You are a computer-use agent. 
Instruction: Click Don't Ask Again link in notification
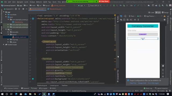[x=153, y=83]
